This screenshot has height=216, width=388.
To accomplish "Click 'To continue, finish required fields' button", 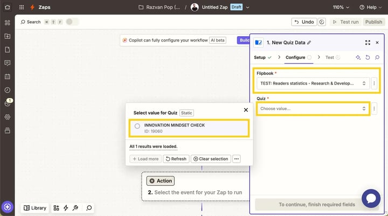I will (x=317, y=204).
